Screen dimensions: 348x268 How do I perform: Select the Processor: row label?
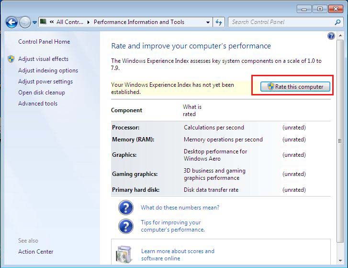(x=125, y=128)
